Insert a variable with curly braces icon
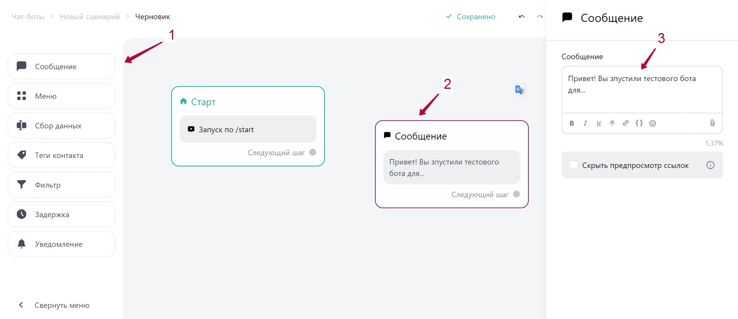 639,123
